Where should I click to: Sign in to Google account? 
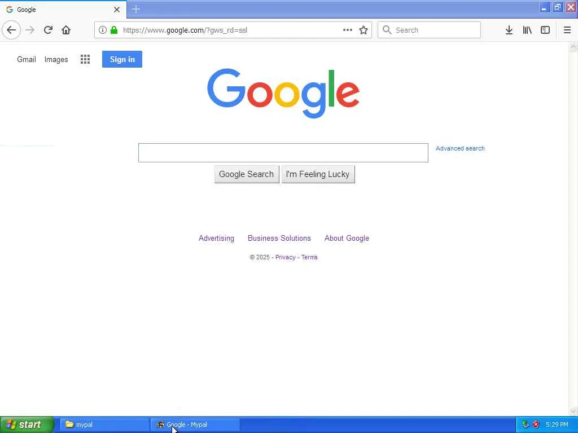pos(122,59)
